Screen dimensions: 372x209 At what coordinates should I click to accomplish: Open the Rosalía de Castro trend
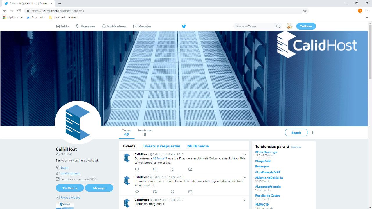[x=268, y=196]
